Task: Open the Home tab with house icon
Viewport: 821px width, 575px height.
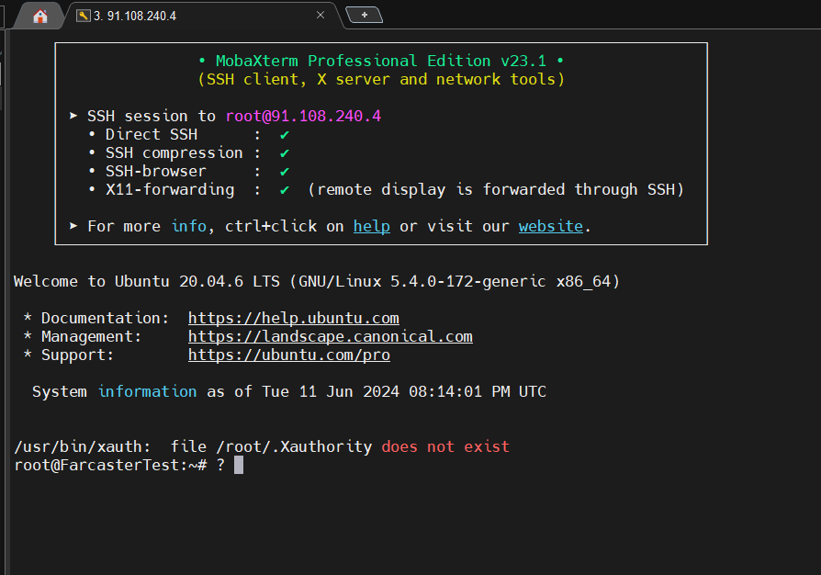Action: pyautogui.click(x=39, y=16)
